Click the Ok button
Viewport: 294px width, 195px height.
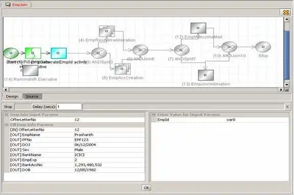[146, 188]
